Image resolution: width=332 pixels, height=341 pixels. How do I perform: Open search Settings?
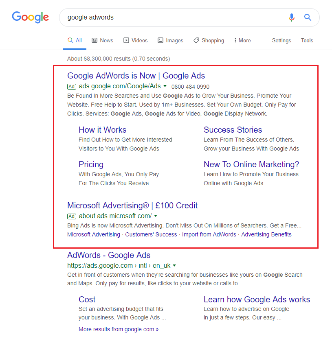click(281, 40)
